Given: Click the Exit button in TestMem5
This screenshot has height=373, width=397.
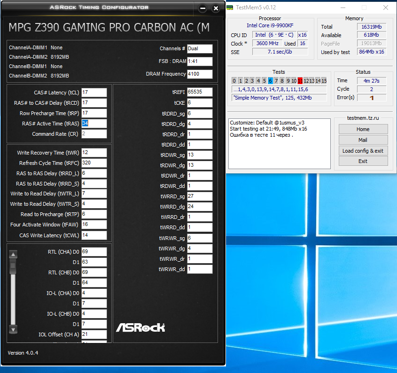Looking at the screenshot, I should [x=363, y=161].
